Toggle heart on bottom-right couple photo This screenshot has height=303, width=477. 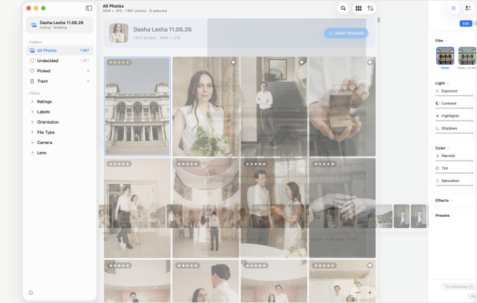point(370,266)
